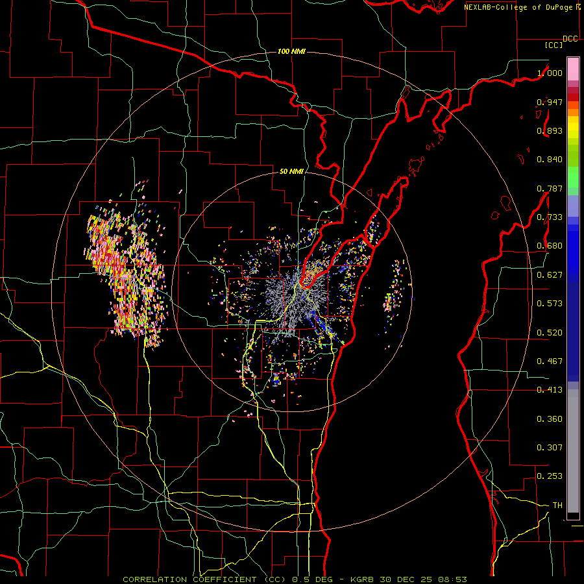584x584 pixels.
Task: Click the 0.840 scale value
Action: (x=550, y=160)
